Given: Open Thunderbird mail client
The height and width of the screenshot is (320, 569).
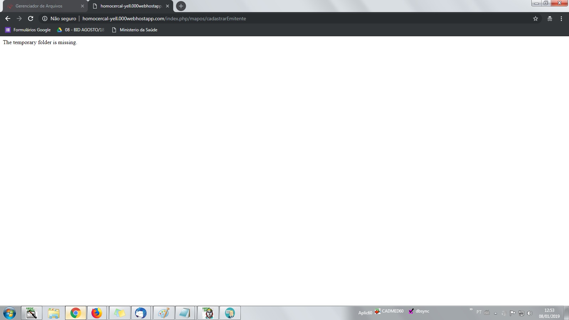Looking at the screenshot, I should click(141, 313).
